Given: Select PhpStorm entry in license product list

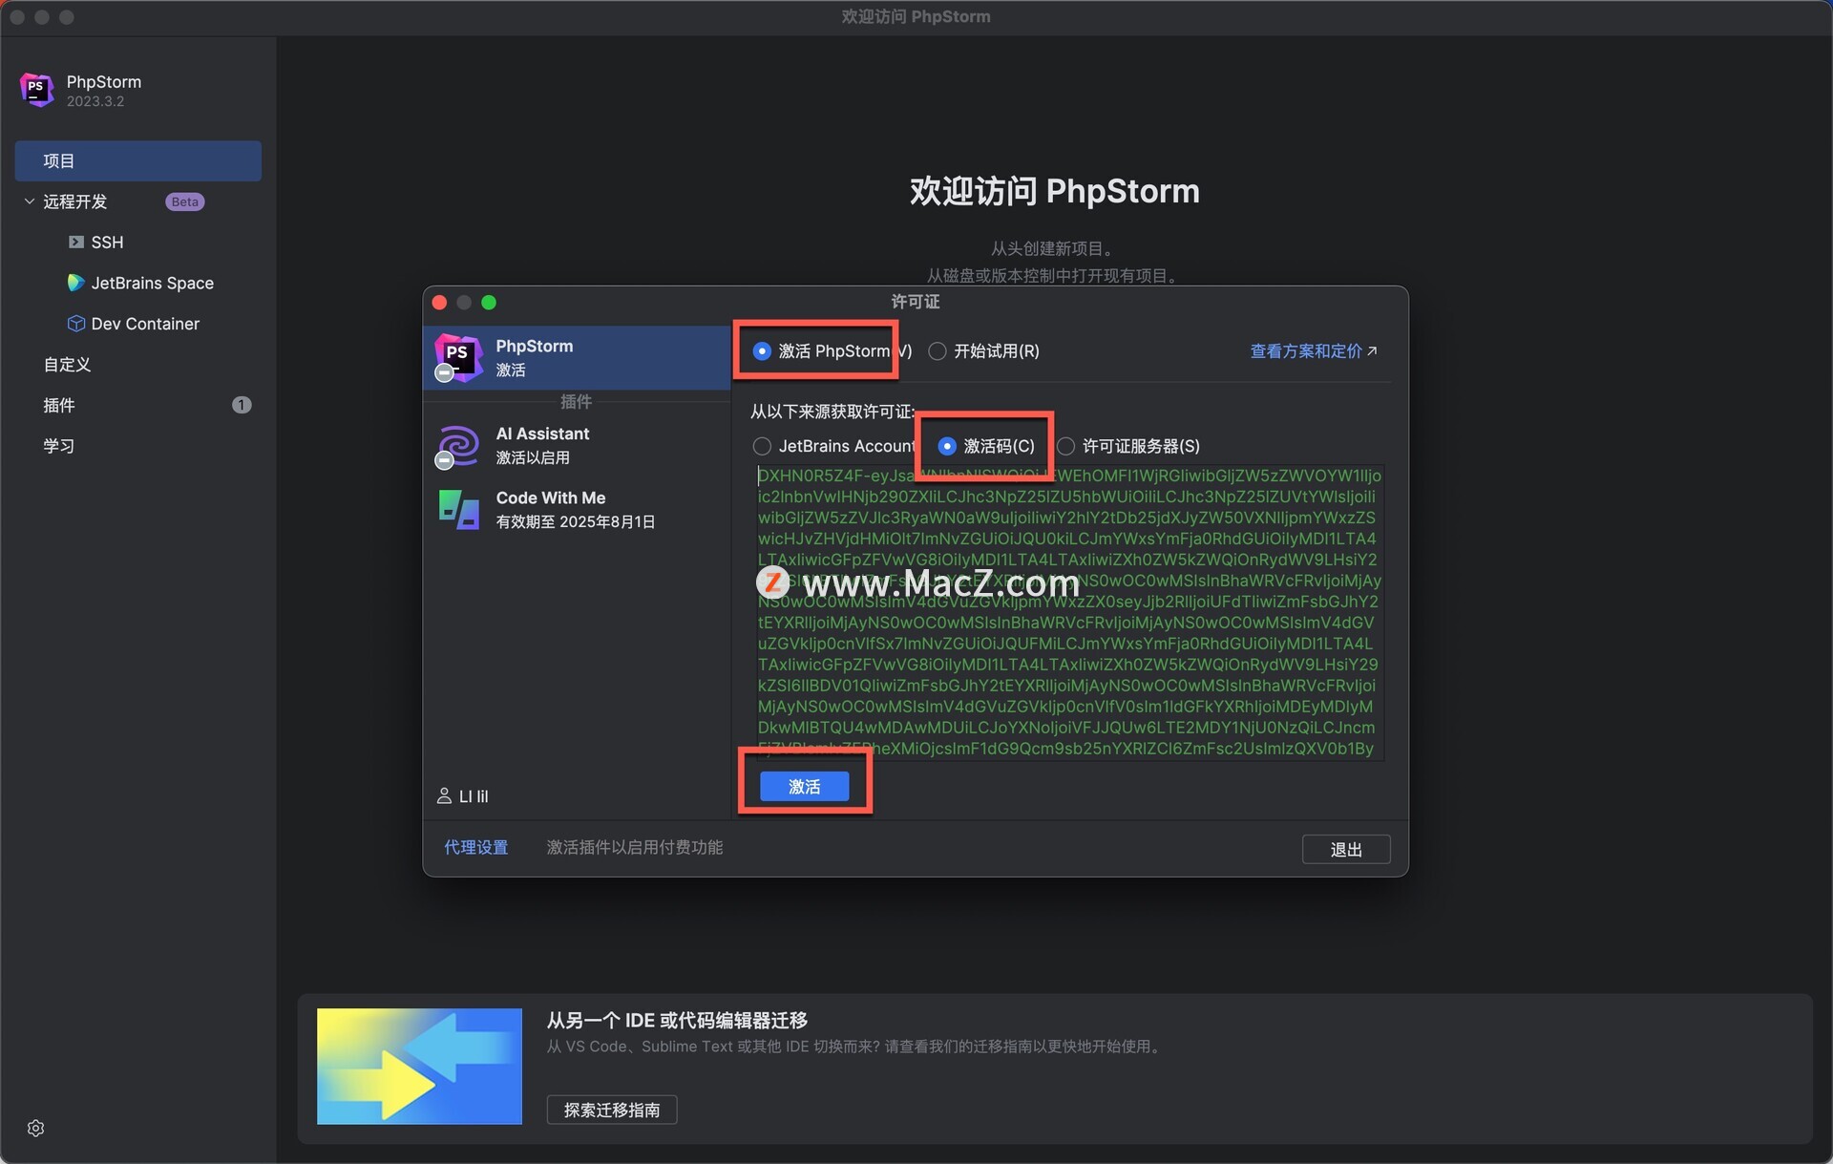Looking at the screenshot, I should pyautogui.click(x=577, y=357).
